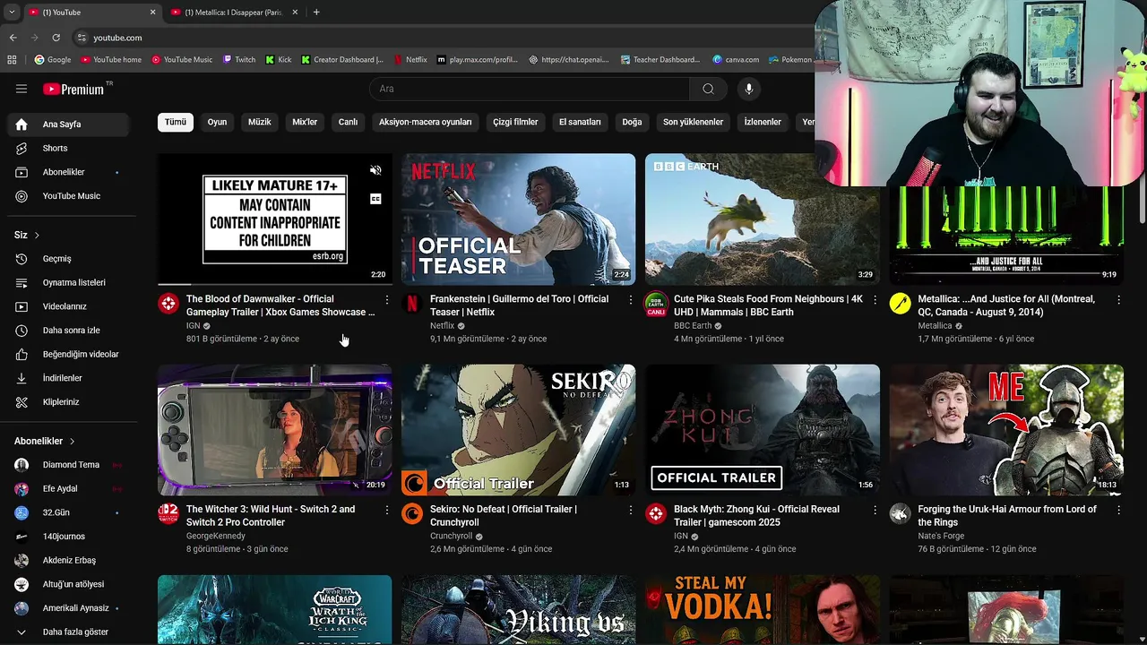
Task: Open more options for Witcher 3 Switch video
Action: point(387,510)
